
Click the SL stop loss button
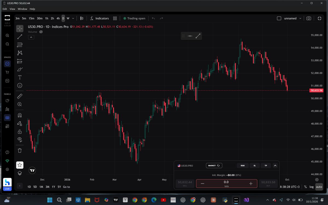[x=255, y=166]
